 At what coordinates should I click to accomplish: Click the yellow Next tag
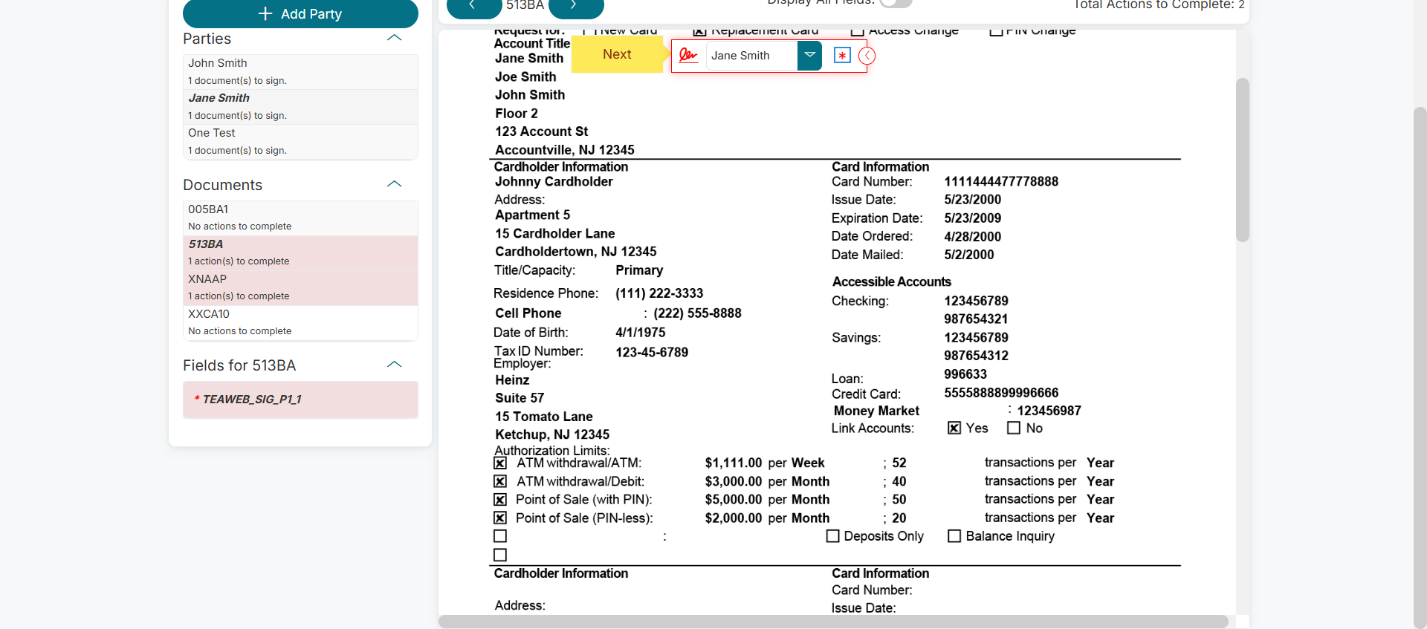coord(617,54)
